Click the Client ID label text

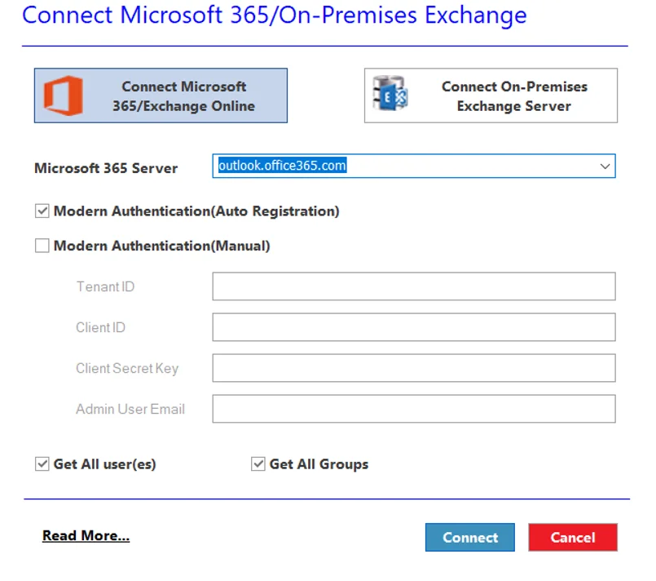[x=100, y=327]
